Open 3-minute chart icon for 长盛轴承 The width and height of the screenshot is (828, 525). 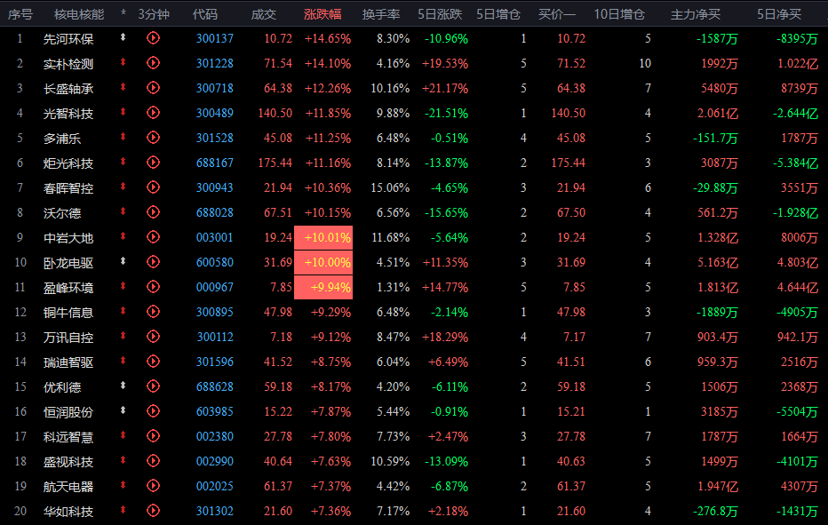pyautogui.click(x=153, y=88)
